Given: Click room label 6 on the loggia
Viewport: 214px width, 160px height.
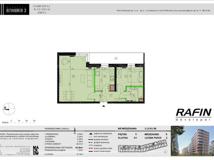Looking at the screenshot, I should pyautogui.click(x=116, y=58).
